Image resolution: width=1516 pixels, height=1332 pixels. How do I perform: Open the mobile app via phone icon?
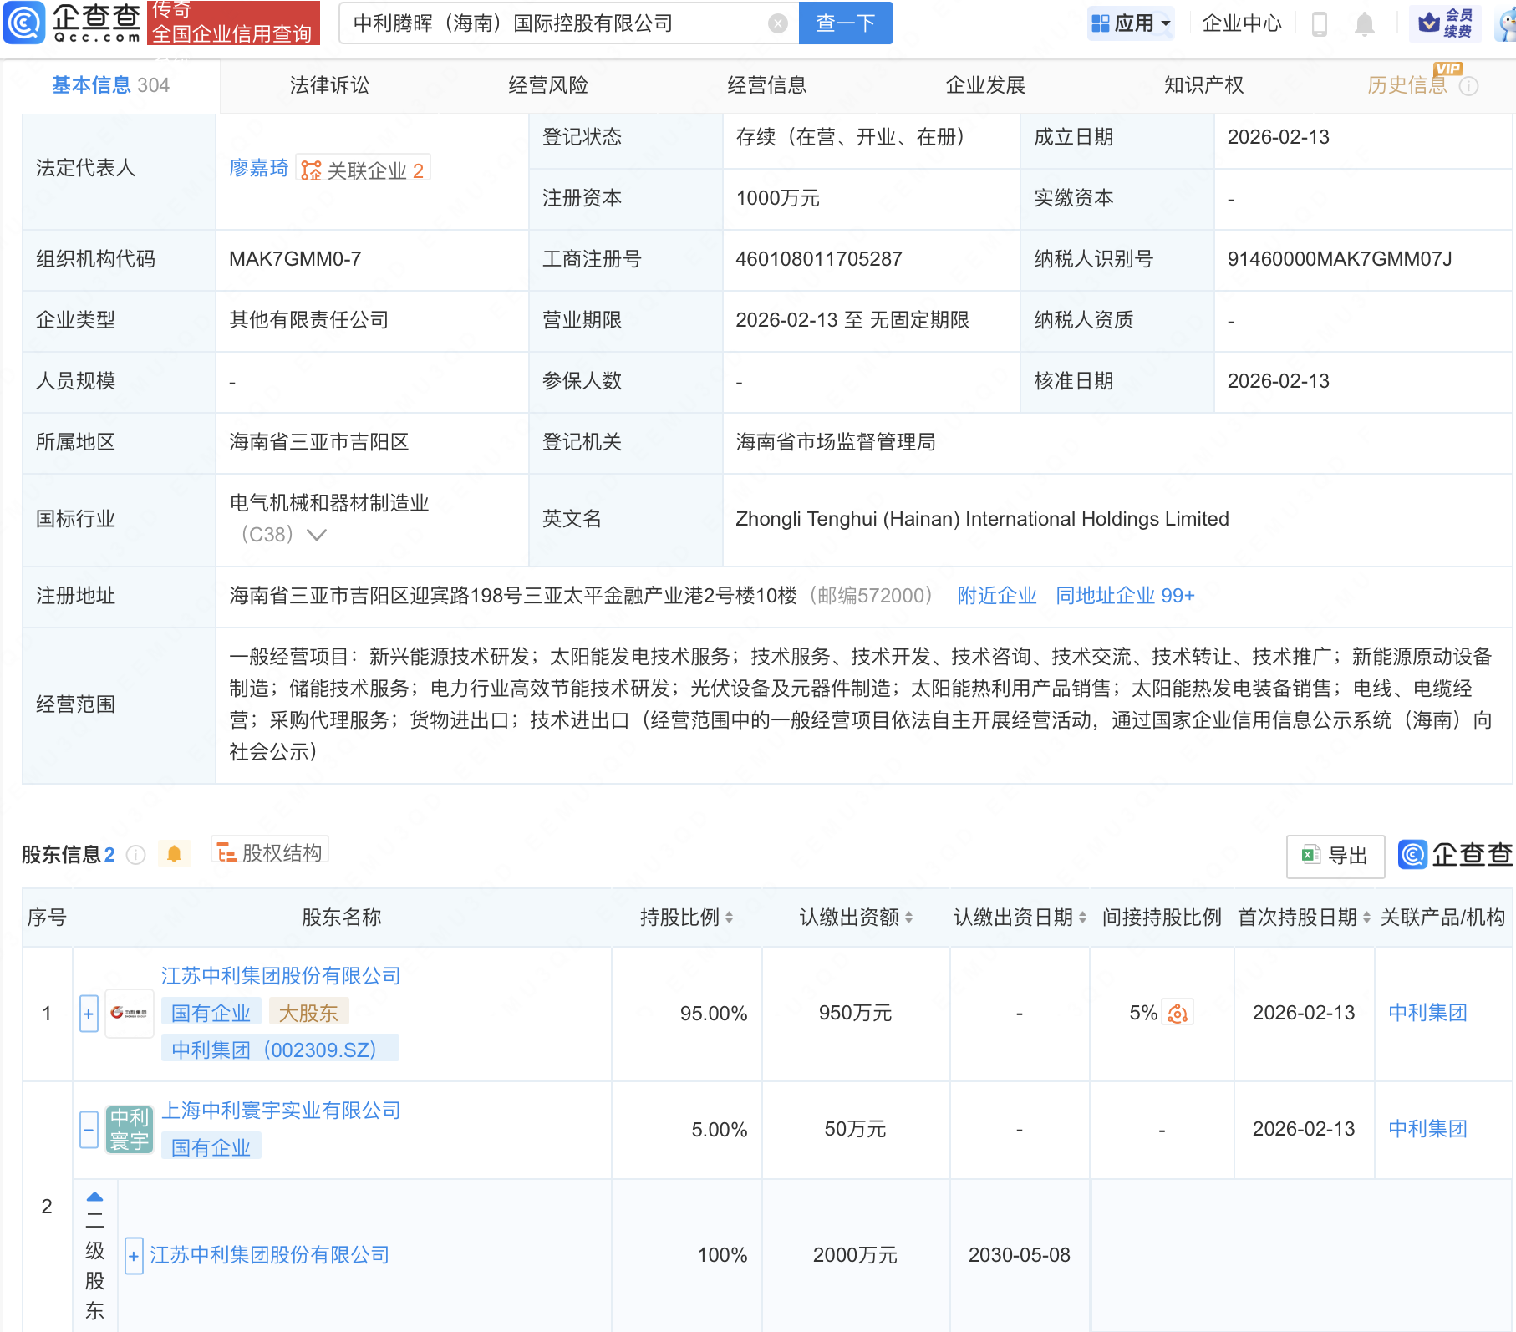[x=1320, y=23]
